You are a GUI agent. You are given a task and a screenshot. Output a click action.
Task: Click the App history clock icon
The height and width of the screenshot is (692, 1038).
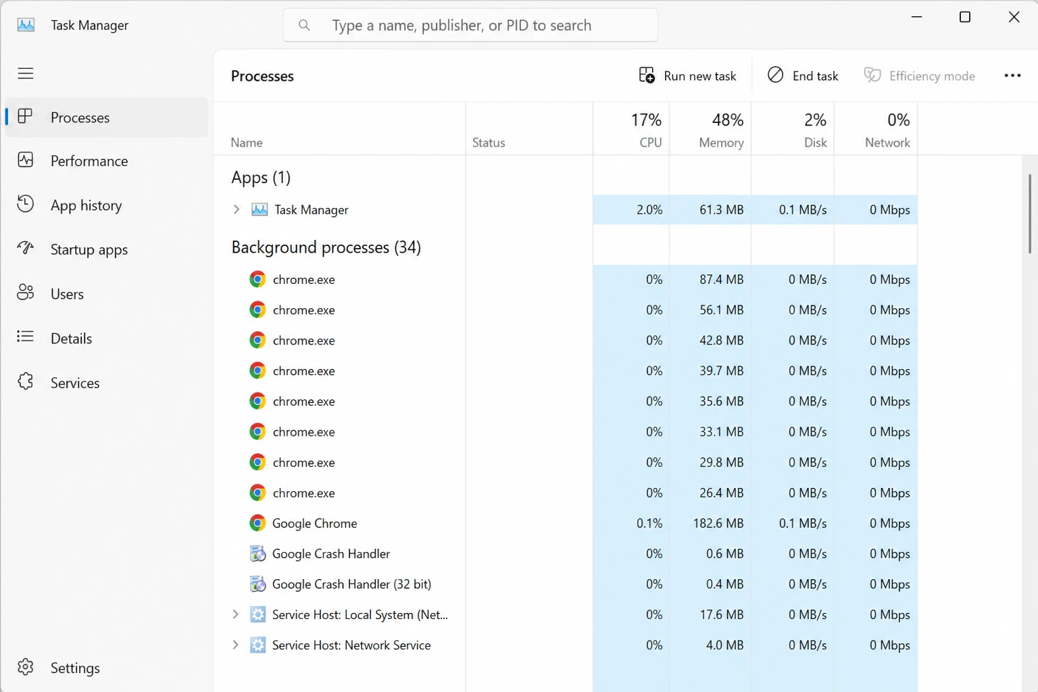pos(25,204)
